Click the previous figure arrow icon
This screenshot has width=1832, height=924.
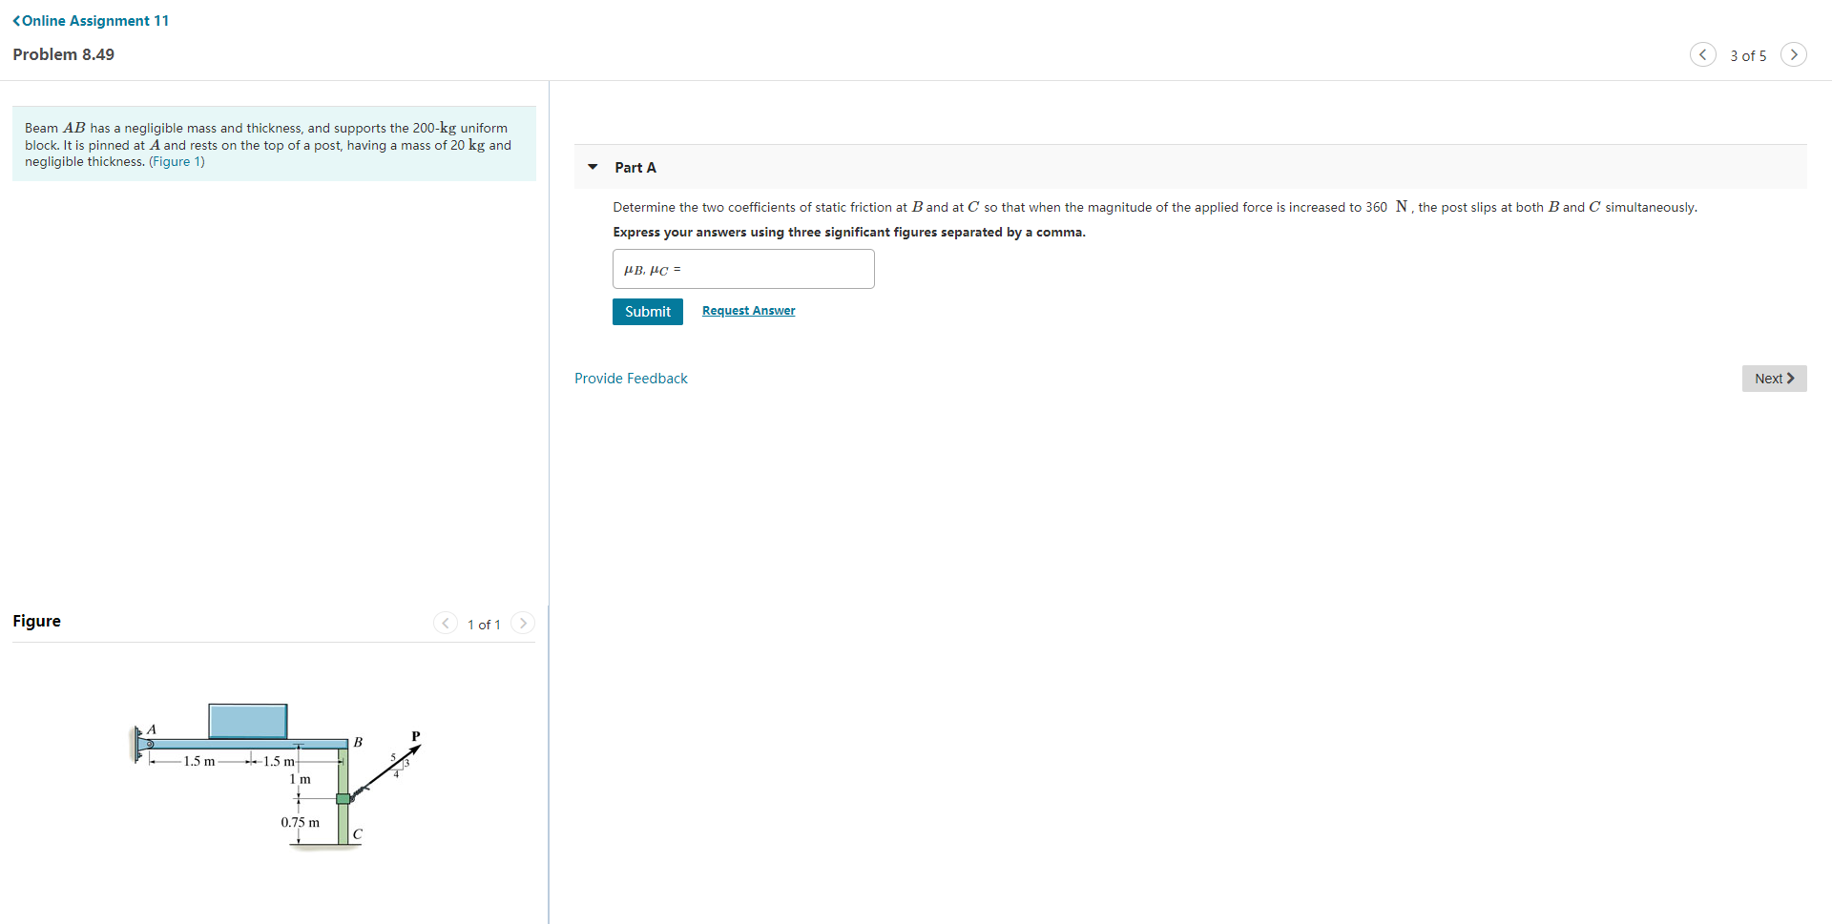(445, 623)
